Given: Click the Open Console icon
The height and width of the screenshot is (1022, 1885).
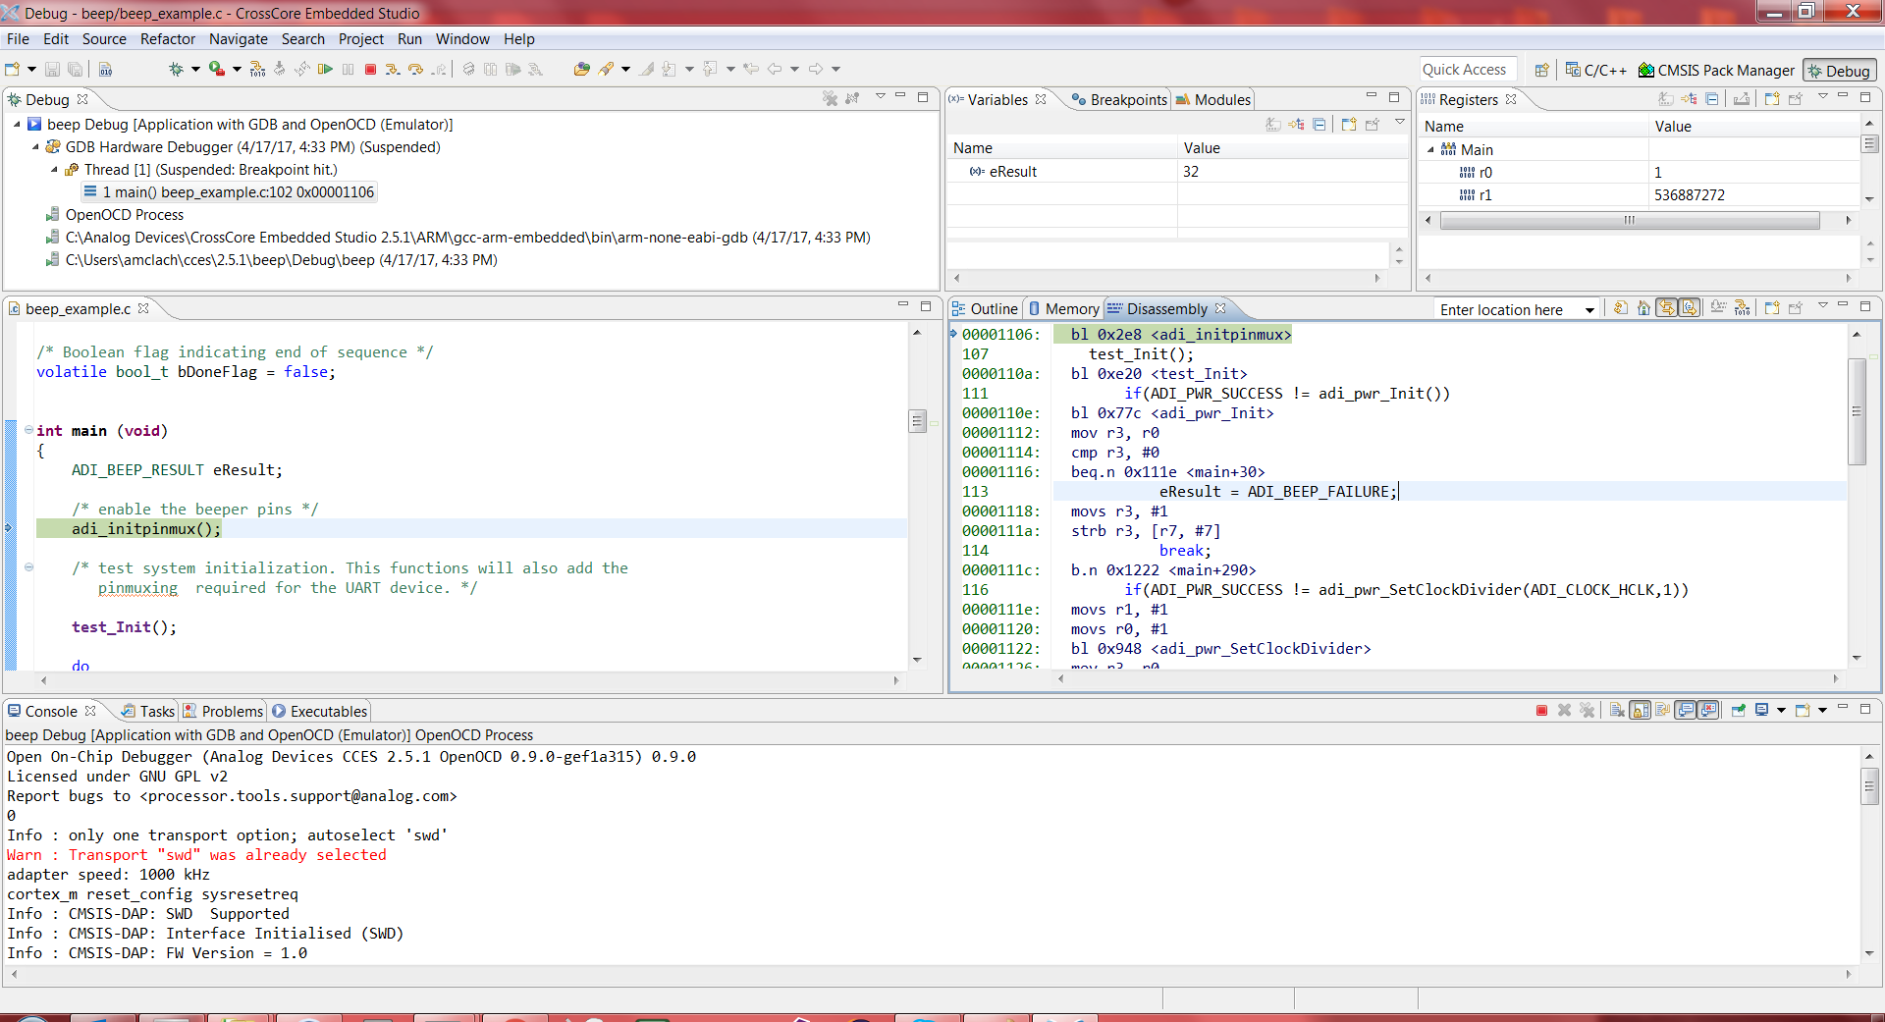Looking at the screenshot, I should 1803,710.
